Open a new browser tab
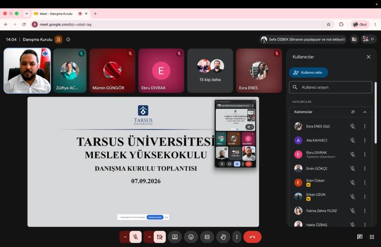The width and height of the screenshot is (381, 247). click(95, 14)
